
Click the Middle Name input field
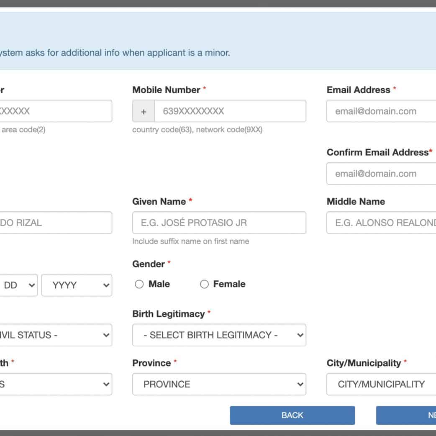click(381, 223)
